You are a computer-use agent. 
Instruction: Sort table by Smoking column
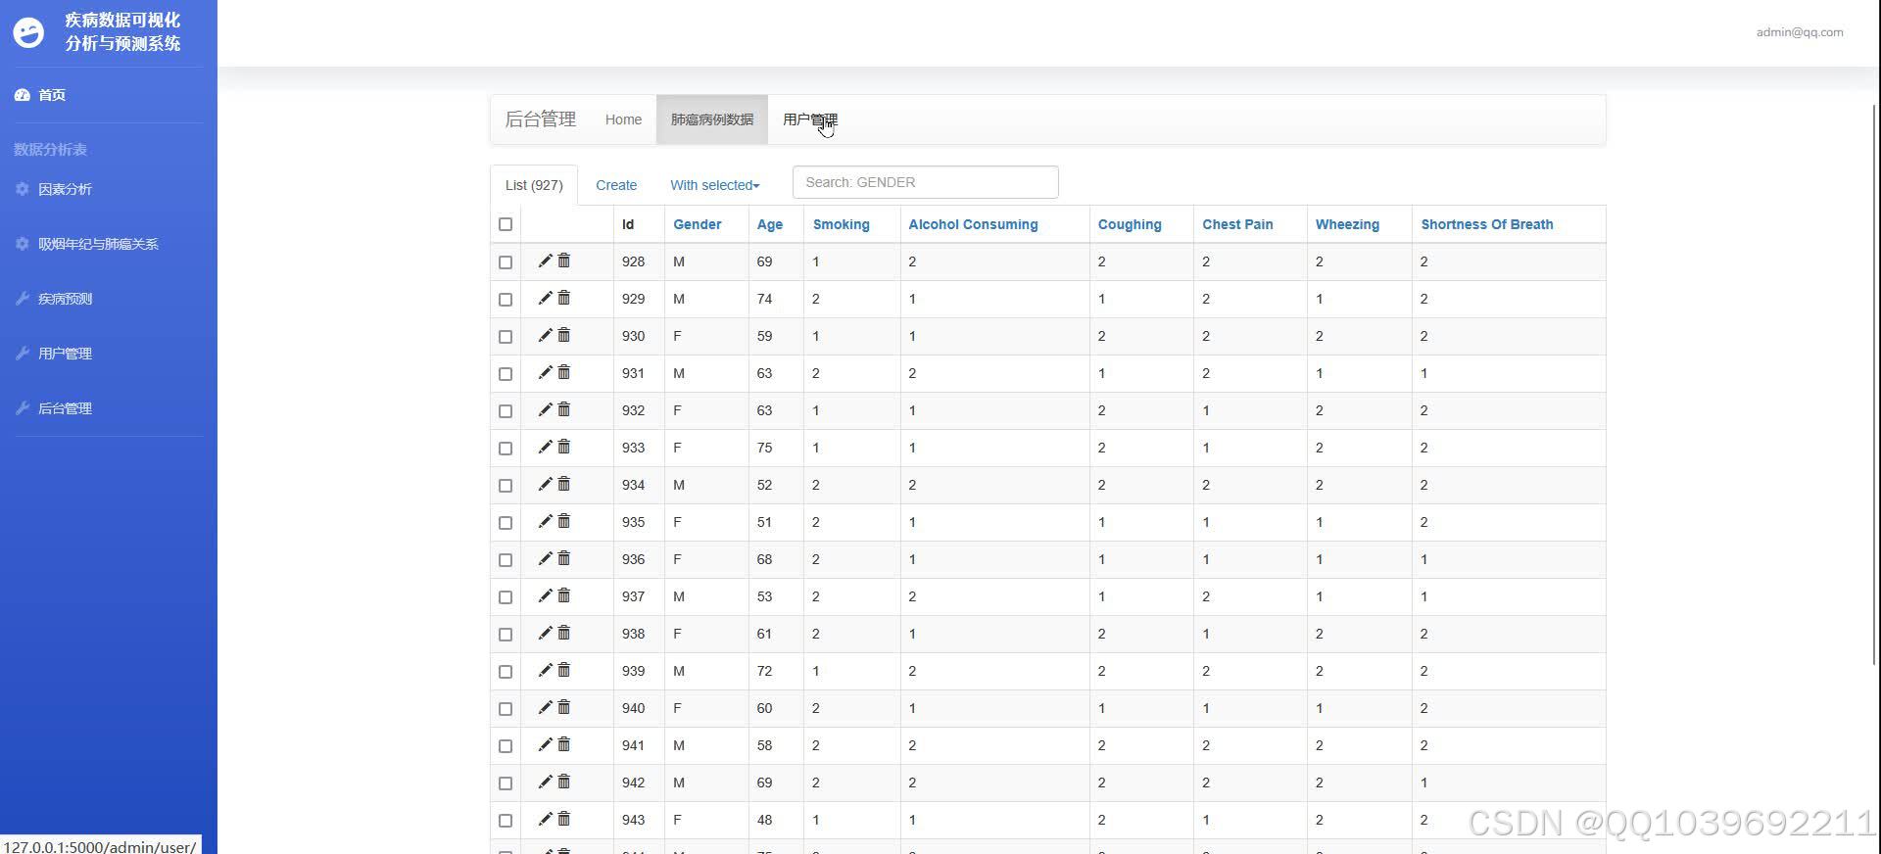tap(842, 224)
